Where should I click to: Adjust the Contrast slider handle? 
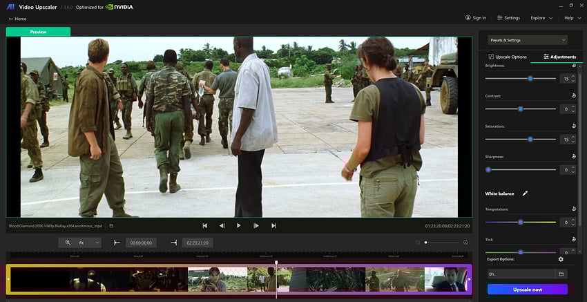pyautogui.click(x=521, y=109)
